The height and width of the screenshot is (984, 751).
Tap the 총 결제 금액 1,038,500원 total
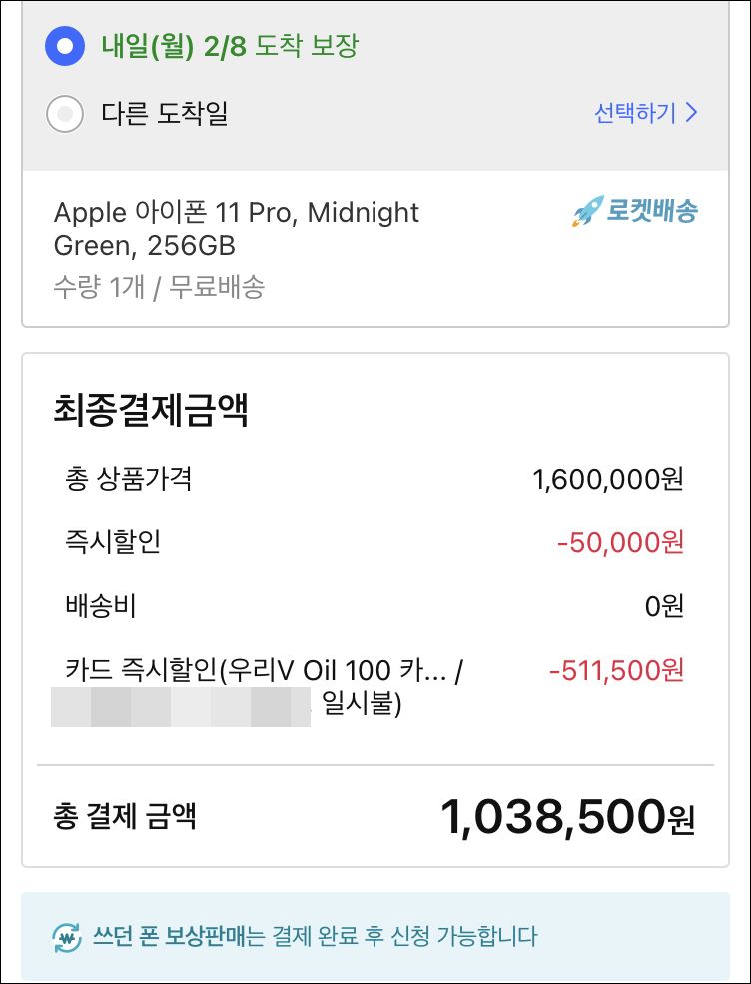point(568,818)
